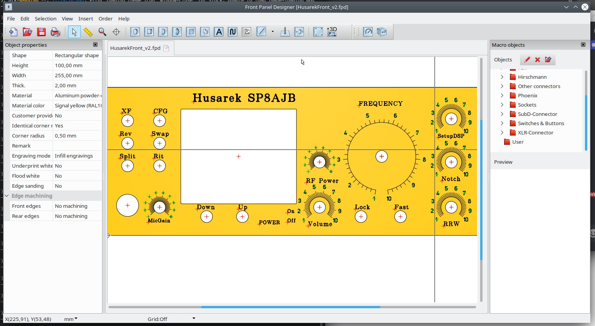Click the red pencil edit macro icon
Image resolution: width=595 pixels, height=326 pixels.
tap(527, 59)
